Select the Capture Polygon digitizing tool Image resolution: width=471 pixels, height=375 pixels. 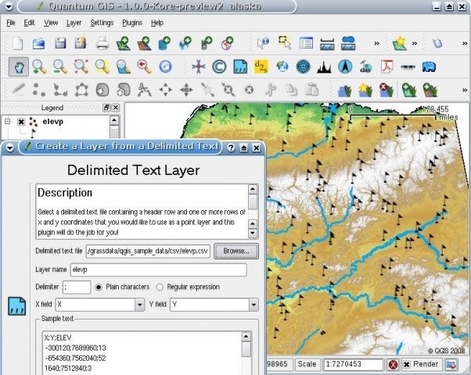pyautogui.click(x=81, y=90)
